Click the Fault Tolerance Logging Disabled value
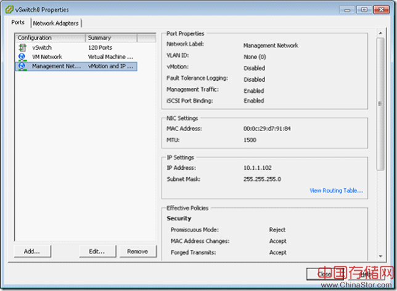The height and width of the screenshot is (291, 397). 254,79
